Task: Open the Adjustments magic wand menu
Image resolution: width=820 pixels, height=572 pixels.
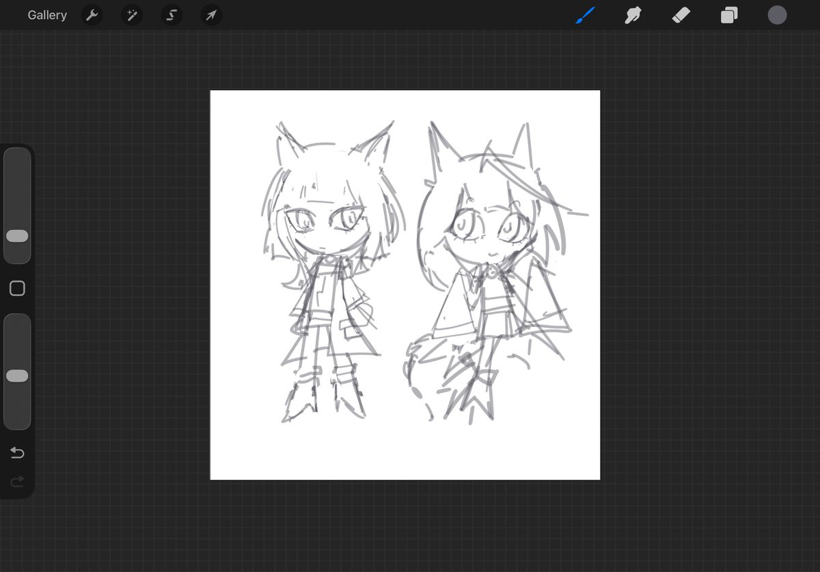Action: (x=132, y=15)
